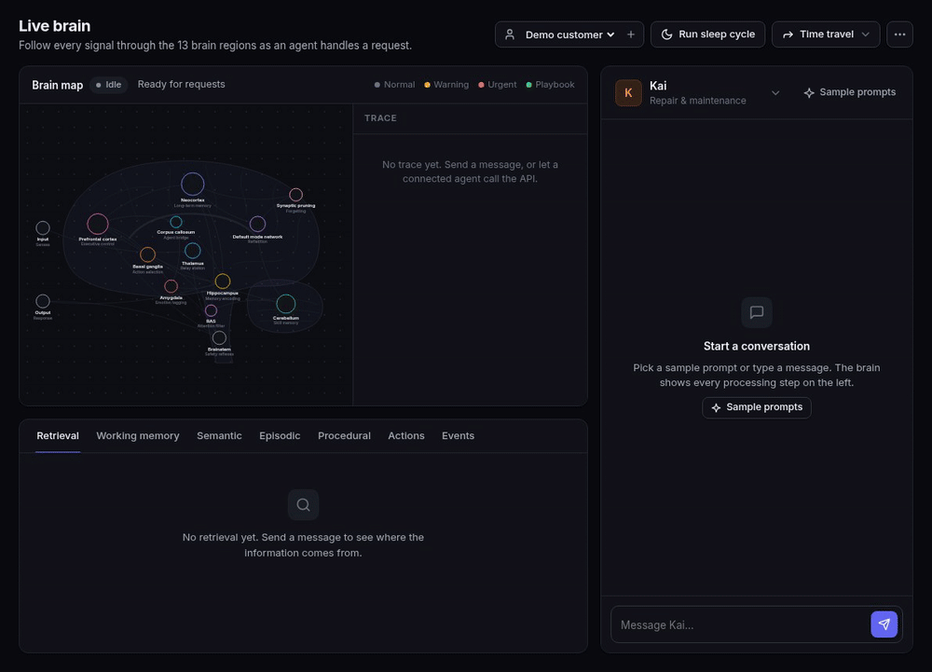
Task: Select the Brainstem node
Action: [x=219, y=338]
